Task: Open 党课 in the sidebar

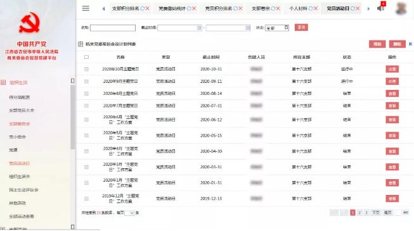Action: click(x=13, y=150)
